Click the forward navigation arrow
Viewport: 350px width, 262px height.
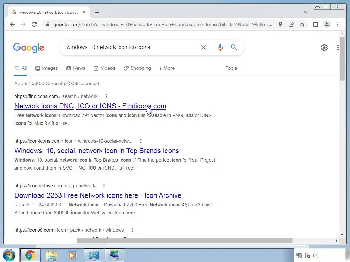(x=23, y=24)
